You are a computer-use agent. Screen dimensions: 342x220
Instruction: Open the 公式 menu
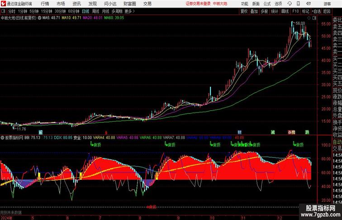267,4
